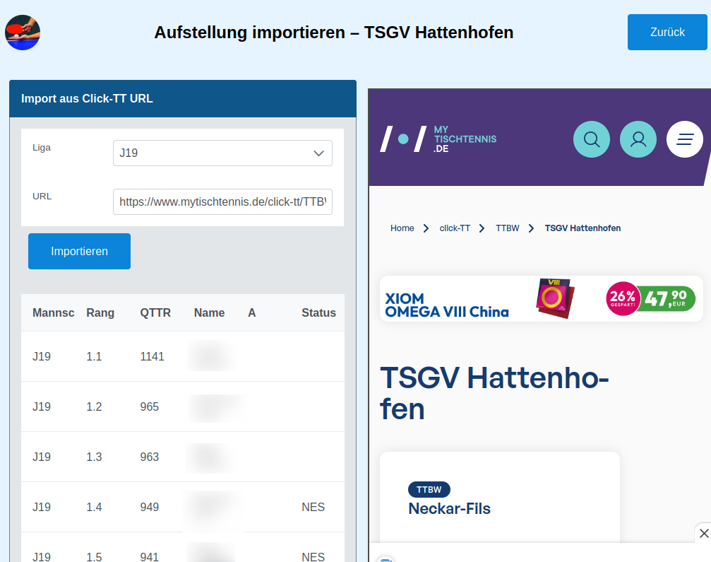This screenshot has height=562, width=711.
Task: Click rank 1.2 cell
Action: 94,406
